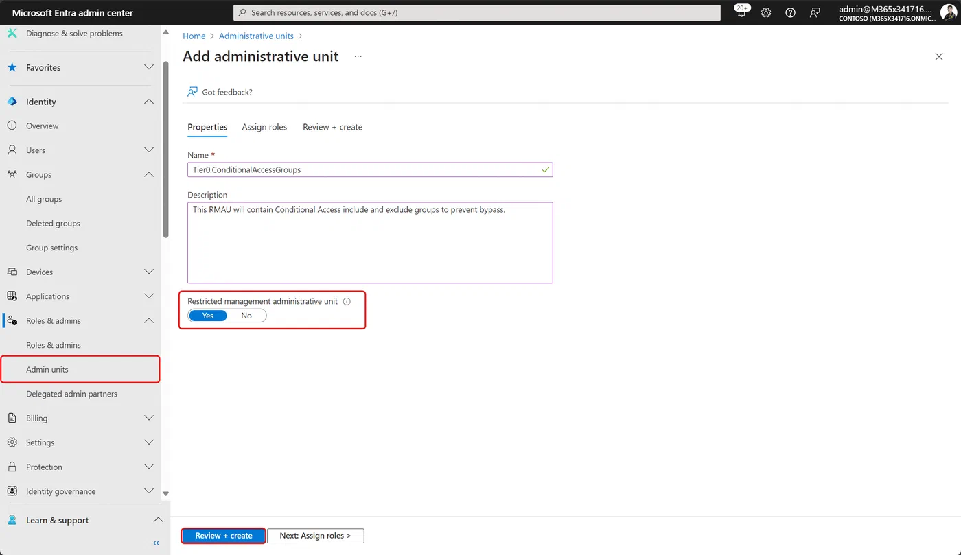Click the Overview info icon in sidebar
Screen dimensions: 961x555
(12, 126)
